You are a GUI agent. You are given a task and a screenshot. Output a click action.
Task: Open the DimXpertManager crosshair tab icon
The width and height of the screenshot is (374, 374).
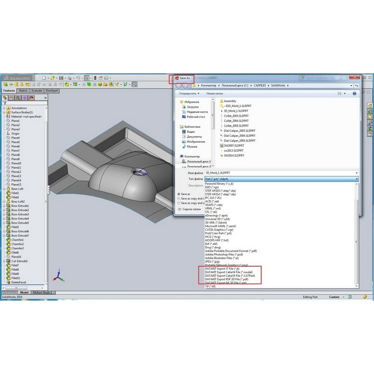24,98
